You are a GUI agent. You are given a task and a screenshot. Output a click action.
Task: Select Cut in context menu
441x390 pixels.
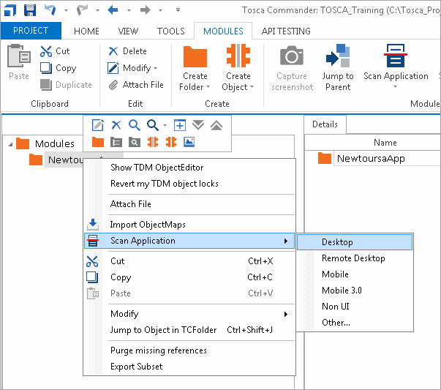(x=189, y=261)
